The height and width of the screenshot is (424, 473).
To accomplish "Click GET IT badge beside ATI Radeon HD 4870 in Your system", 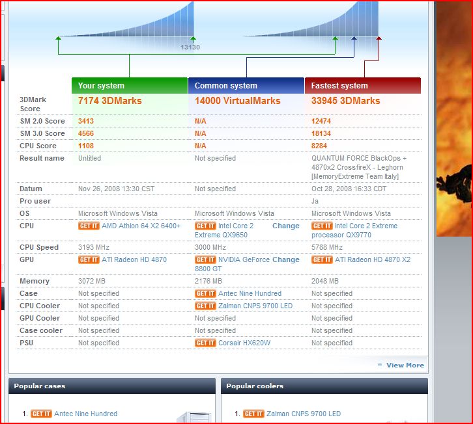I will pos(89,259).
